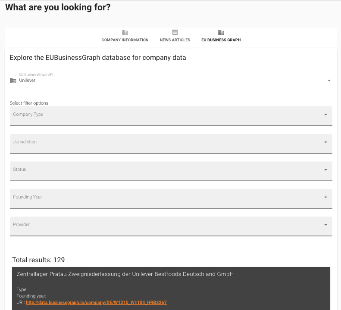Open the Provider filter dropdown
This screenshot has height=310, width=341.
coord(171,226)
